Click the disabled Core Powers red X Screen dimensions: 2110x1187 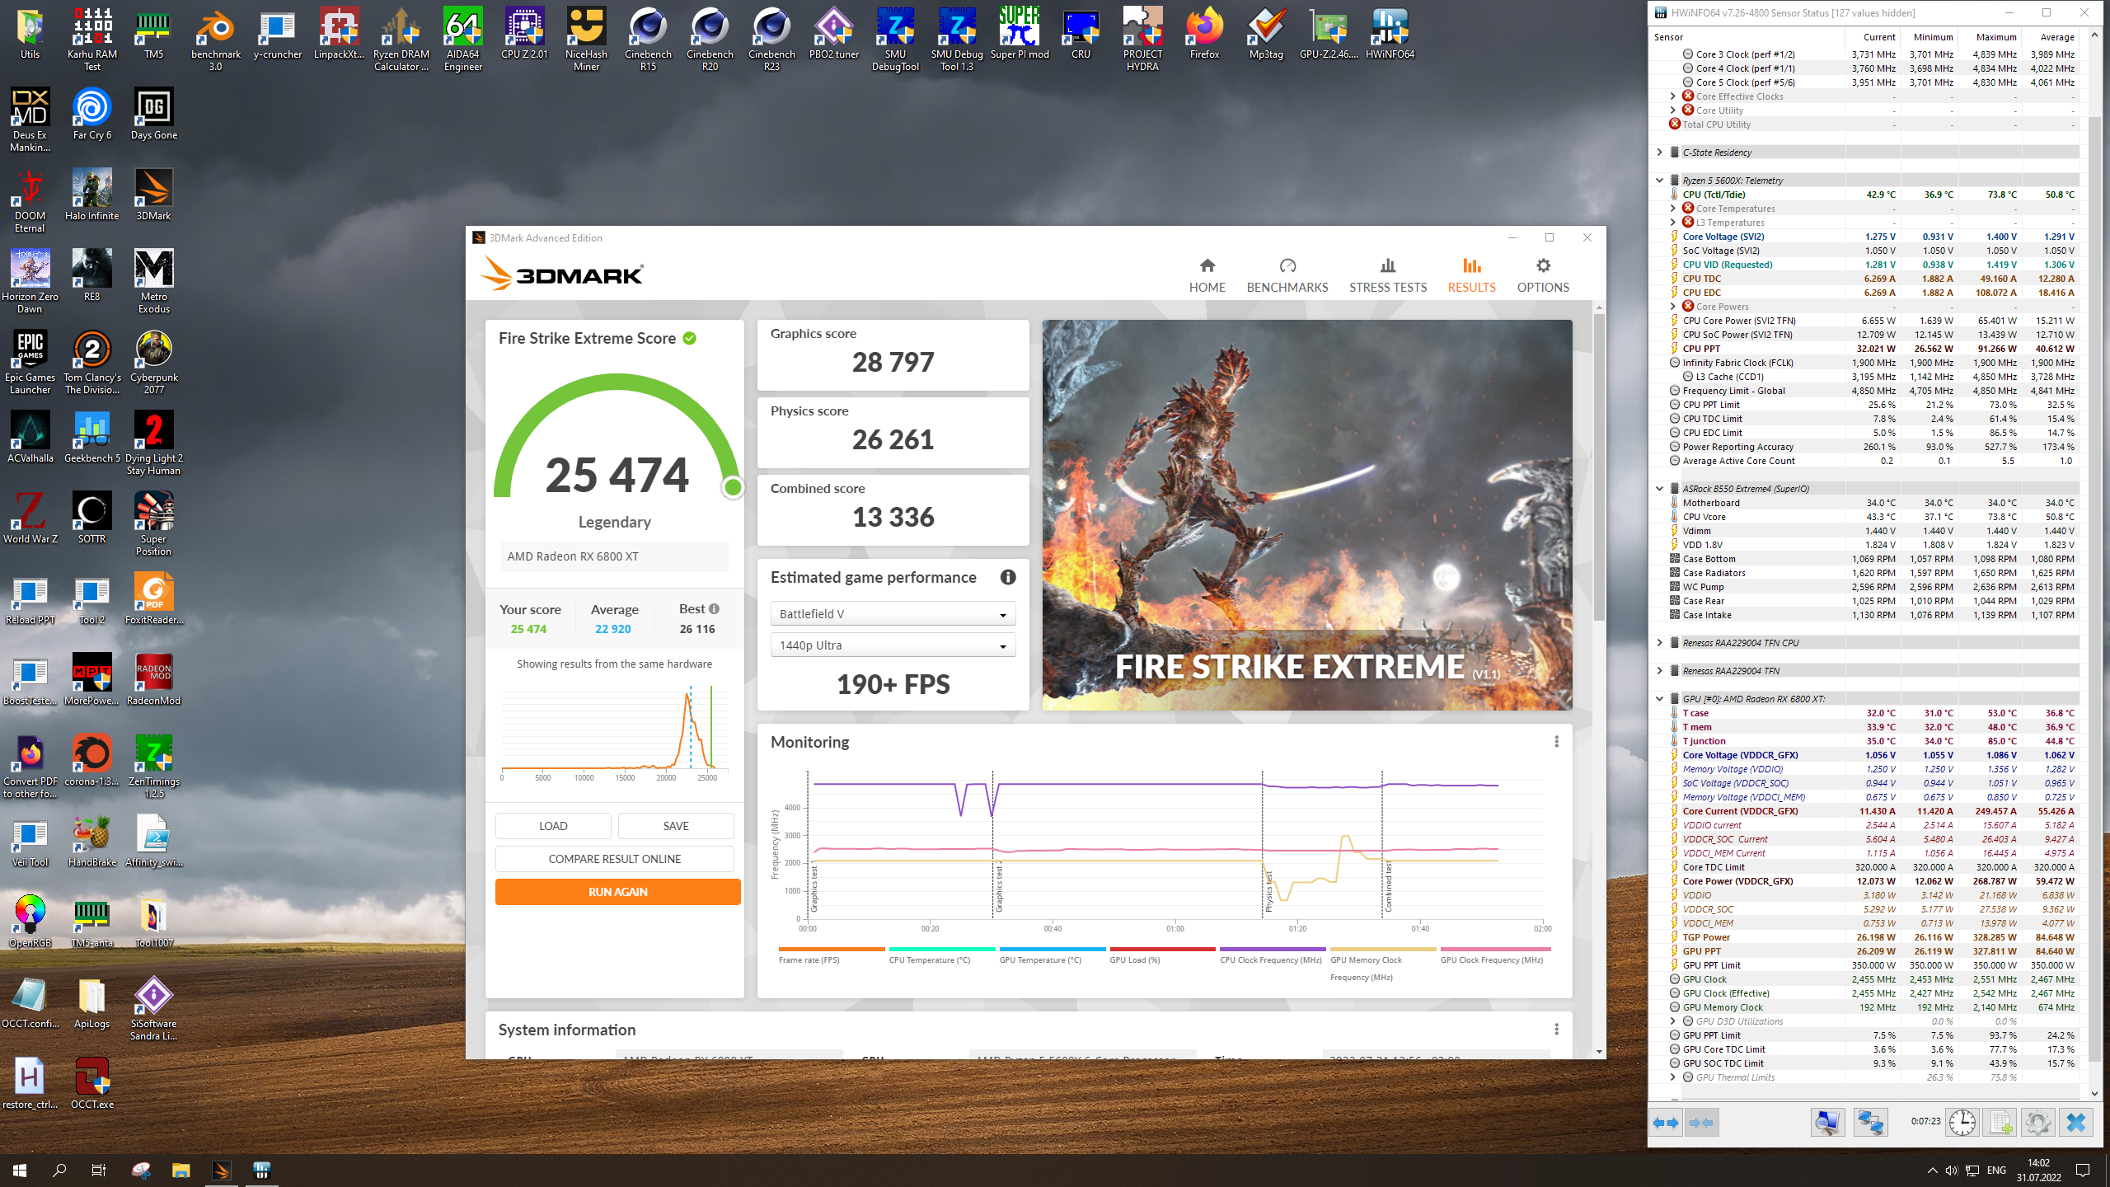point(1688,307)
